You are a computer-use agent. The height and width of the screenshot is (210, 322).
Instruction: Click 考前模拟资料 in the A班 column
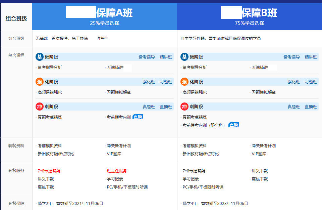(50, 146)
